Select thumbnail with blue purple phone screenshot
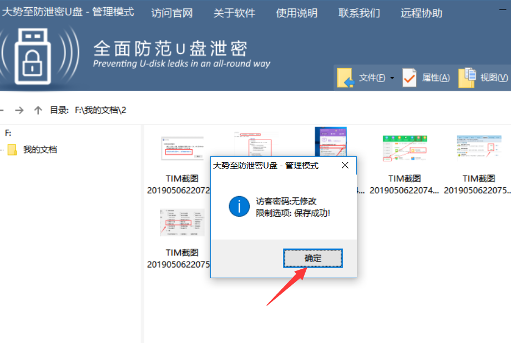Image resolution: width=511 pixels, height=343 pixels. point(331,142)
